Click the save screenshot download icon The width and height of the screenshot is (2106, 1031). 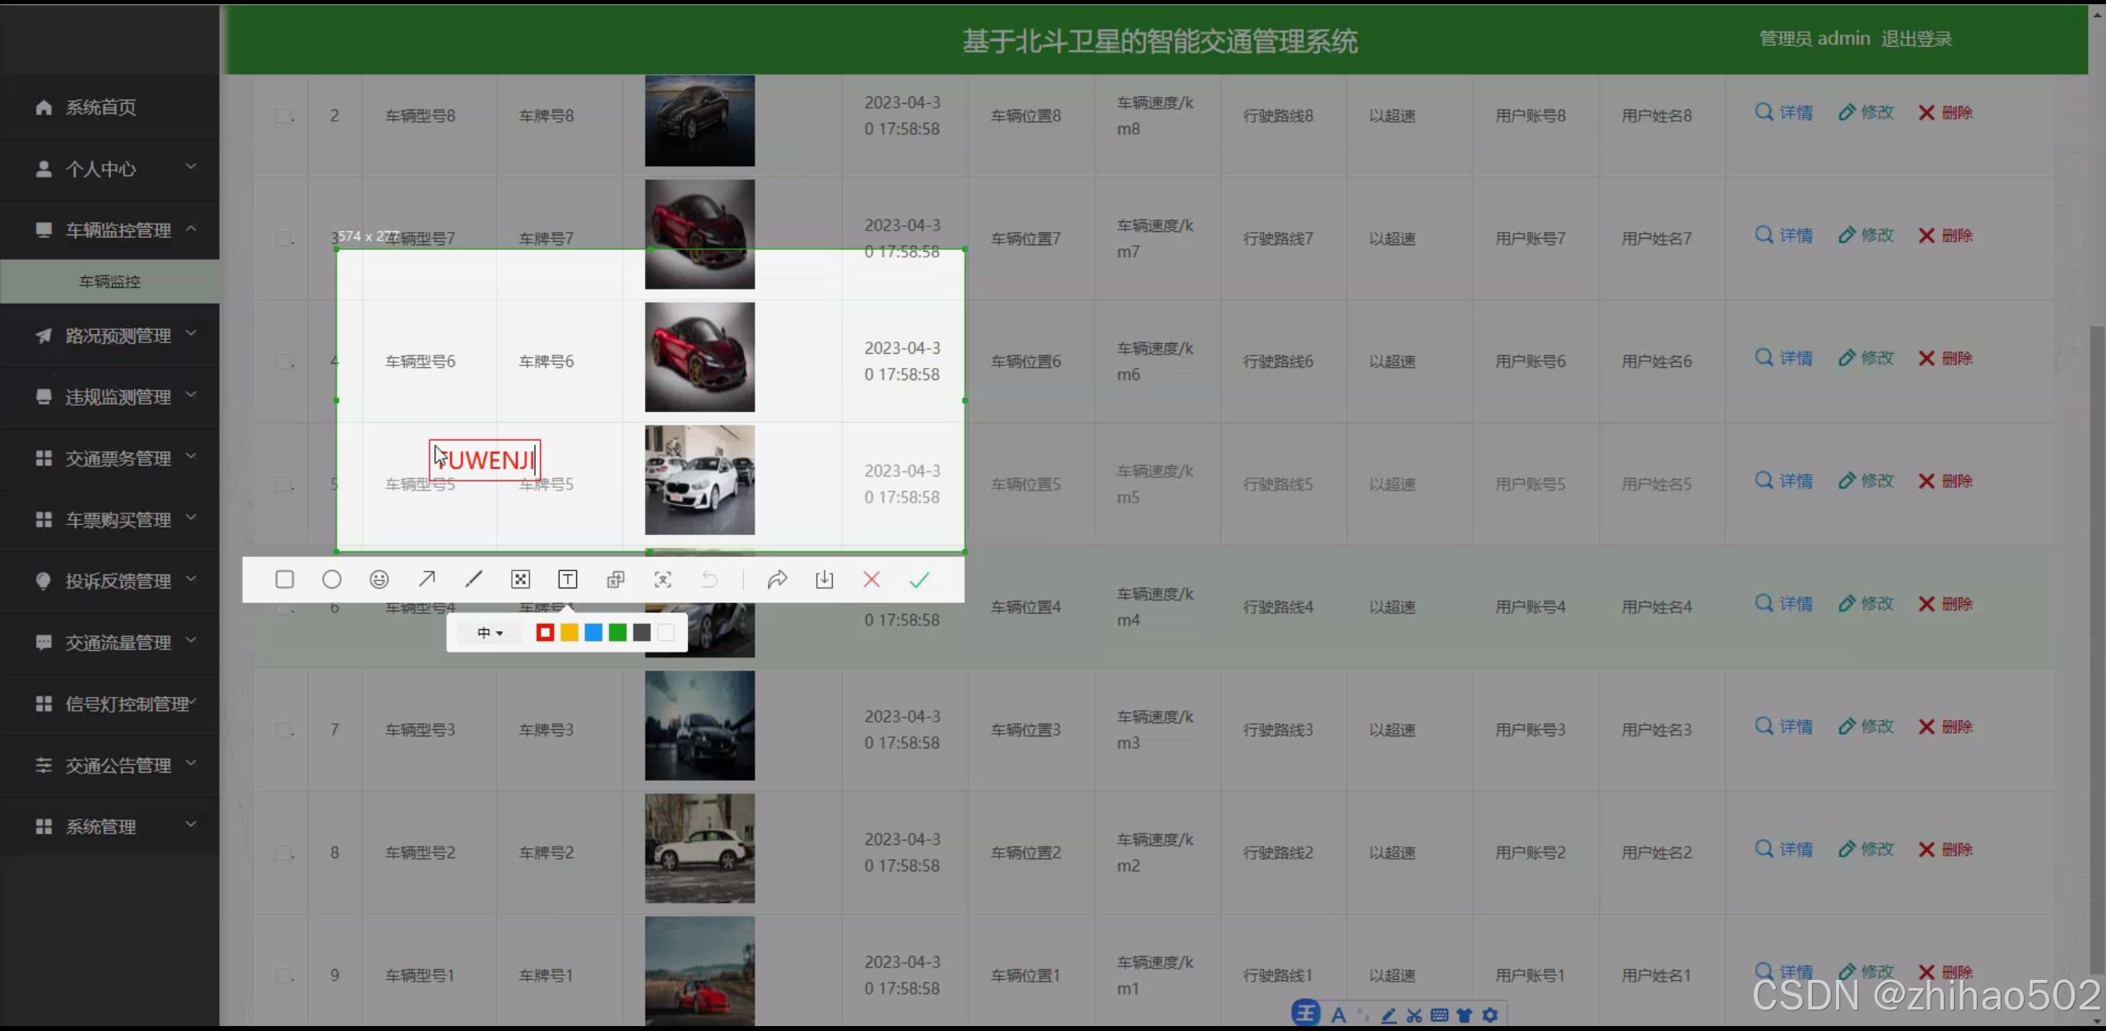click(824, 579)
